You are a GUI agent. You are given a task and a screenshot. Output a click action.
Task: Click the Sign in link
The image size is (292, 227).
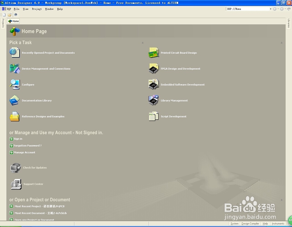[18, 139]
